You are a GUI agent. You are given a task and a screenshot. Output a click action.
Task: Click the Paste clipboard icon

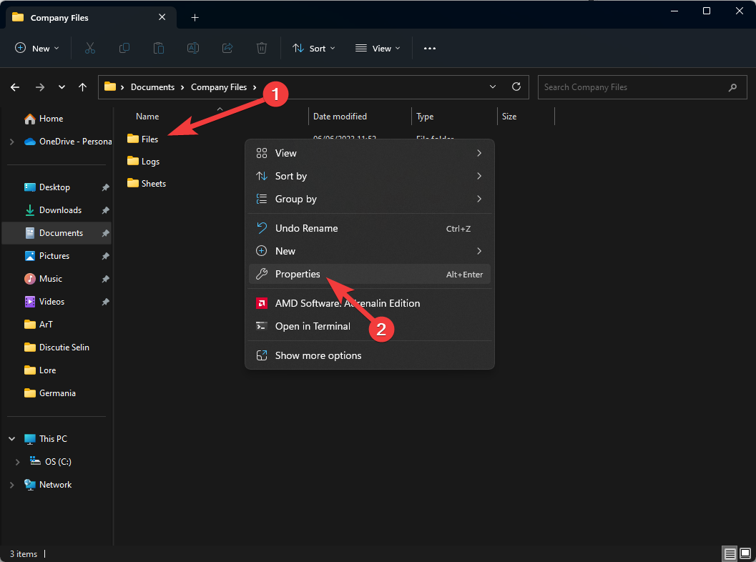tap(159, 48)
